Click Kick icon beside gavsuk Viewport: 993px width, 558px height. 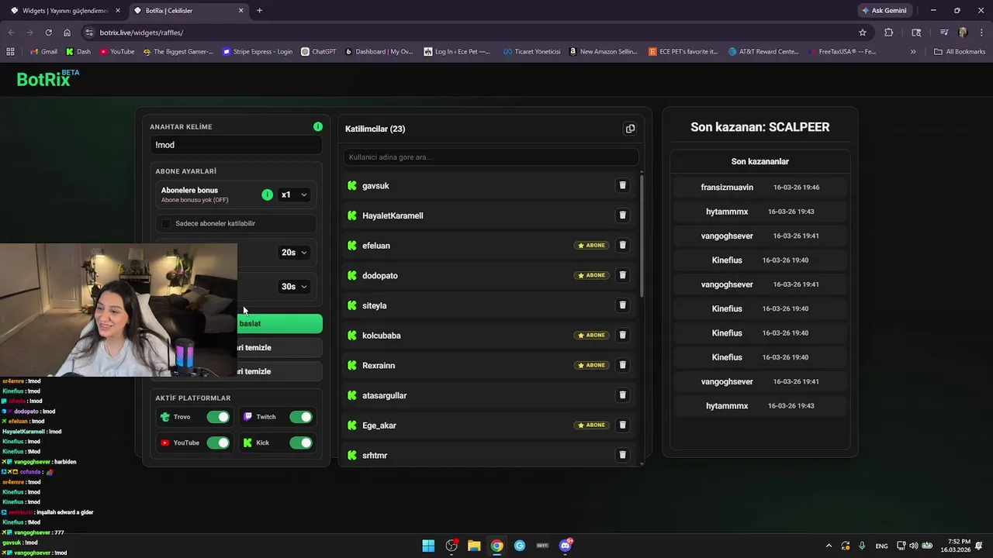pyautogui.click(x=352, y=185)
